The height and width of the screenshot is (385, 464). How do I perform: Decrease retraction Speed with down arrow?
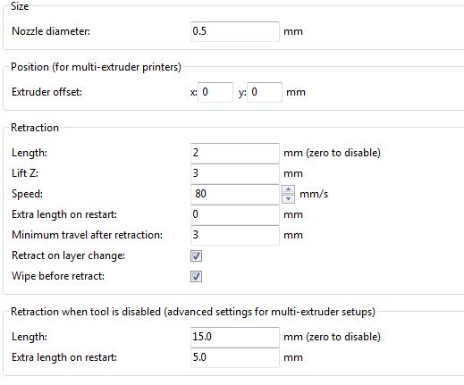click(288, 198)
